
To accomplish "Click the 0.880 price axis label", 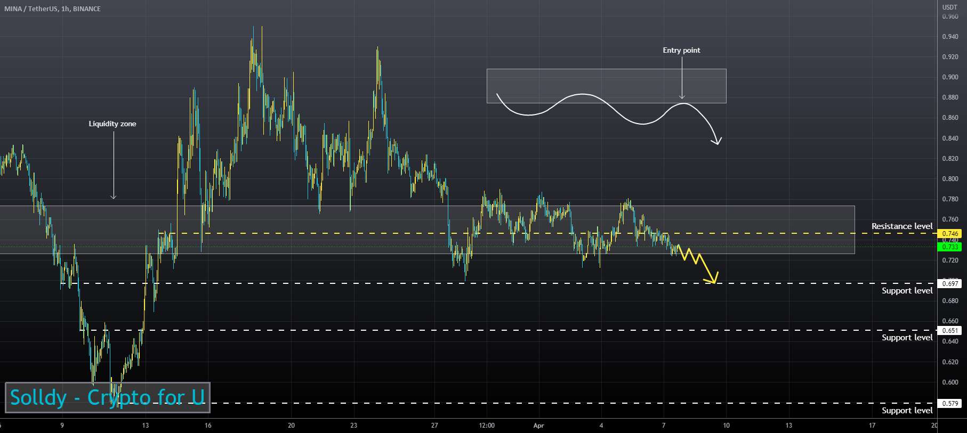I will click(950, 97).
